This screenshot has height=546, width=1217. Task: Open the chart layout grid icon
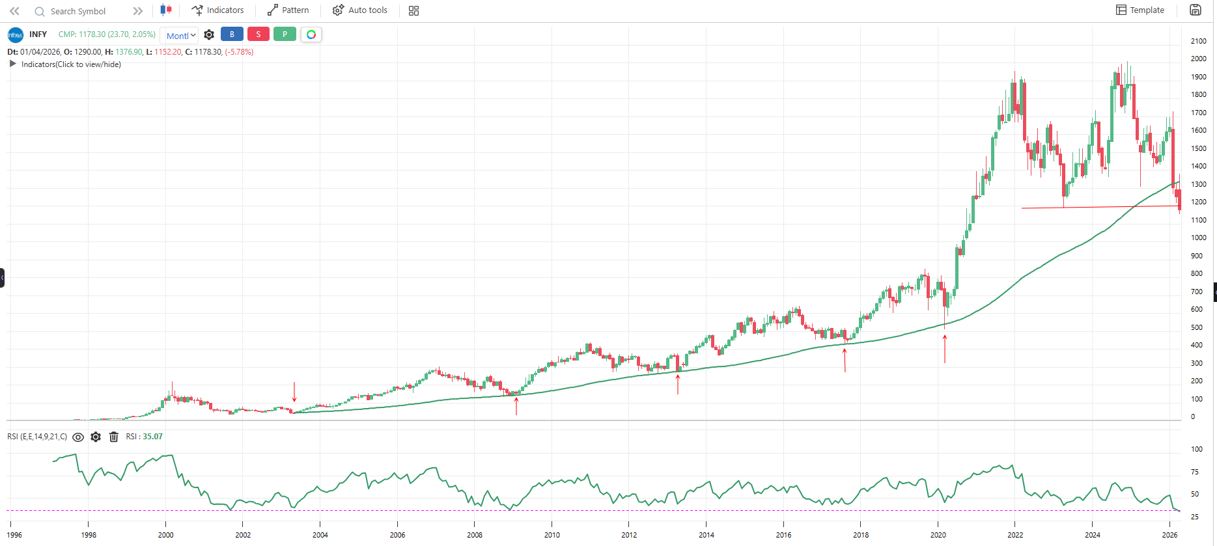(x=413, y=11)
